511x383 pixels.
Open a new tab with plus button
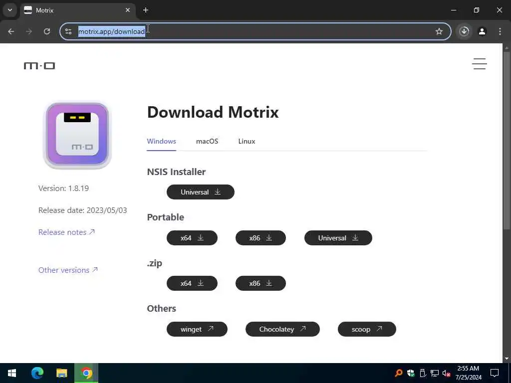pyautogui.click(x=146, y=10)
